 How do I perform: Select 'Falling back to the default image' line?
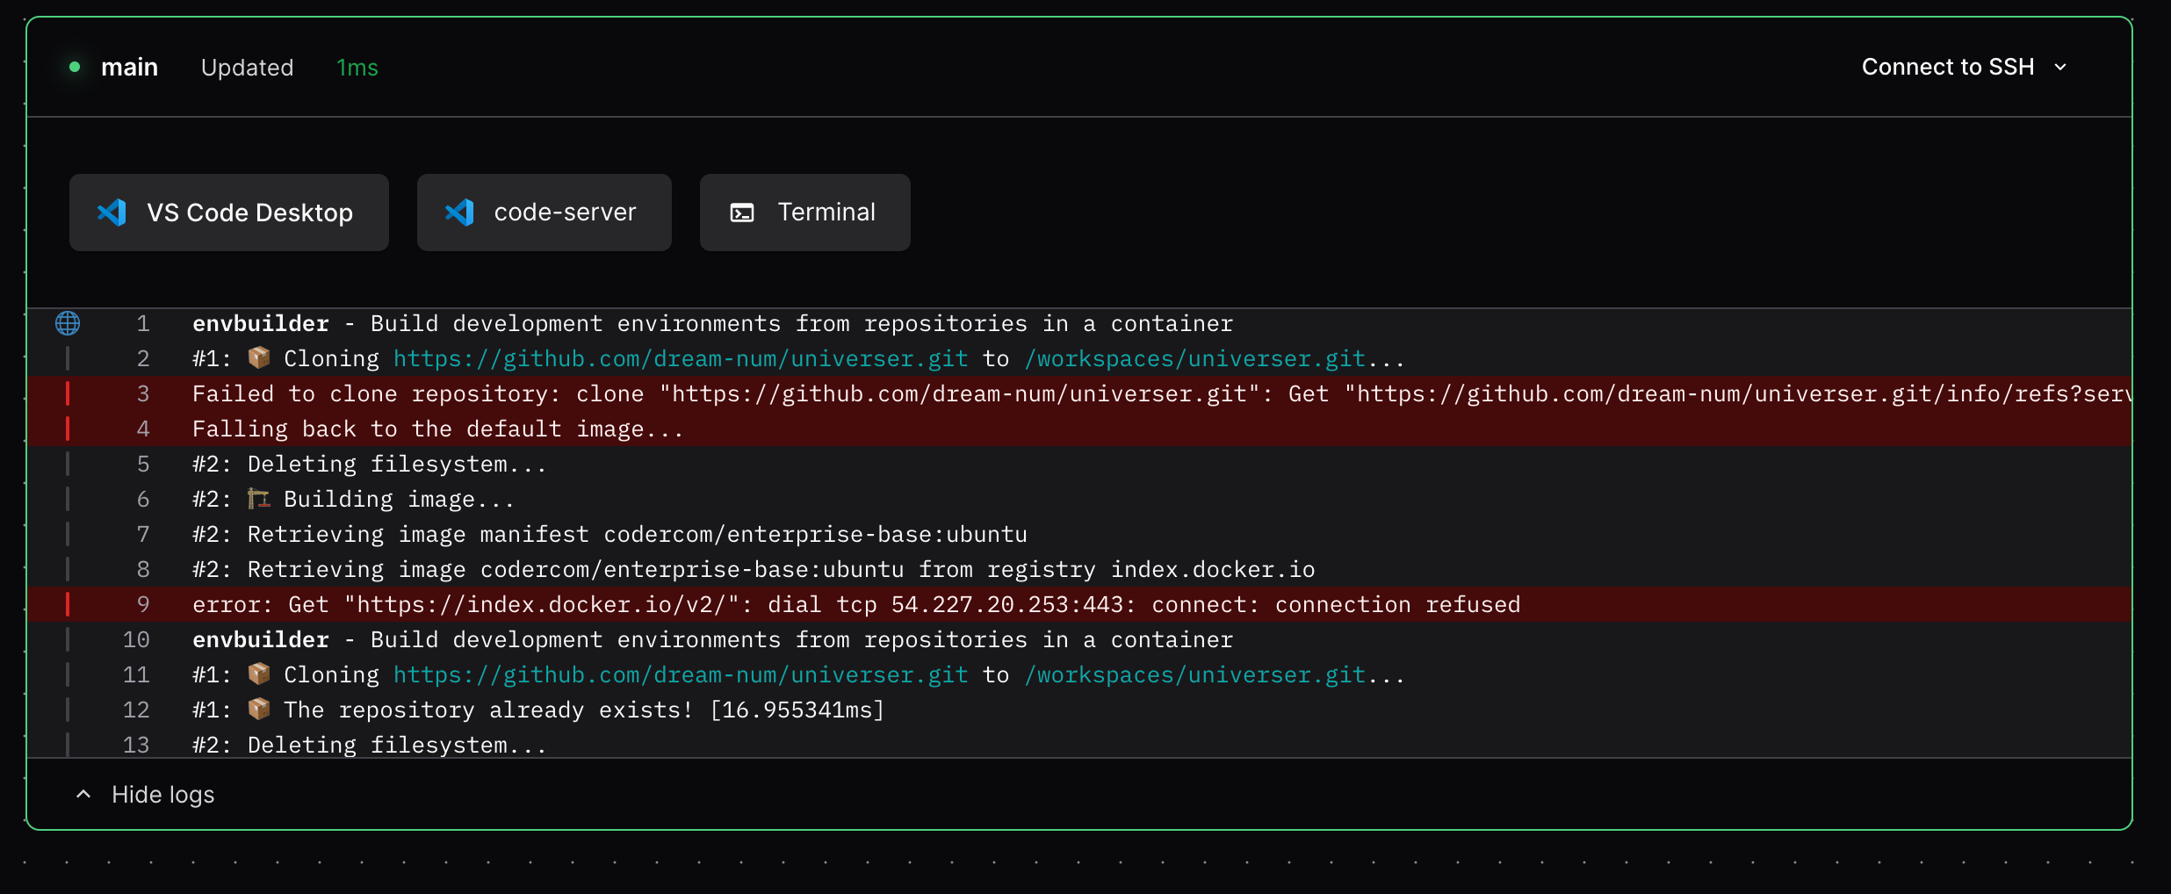(1079, 429)
